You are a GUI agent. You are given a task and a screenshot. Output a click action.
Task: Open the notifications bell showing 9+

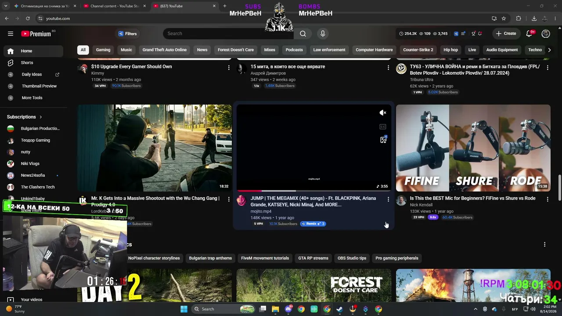530,33
